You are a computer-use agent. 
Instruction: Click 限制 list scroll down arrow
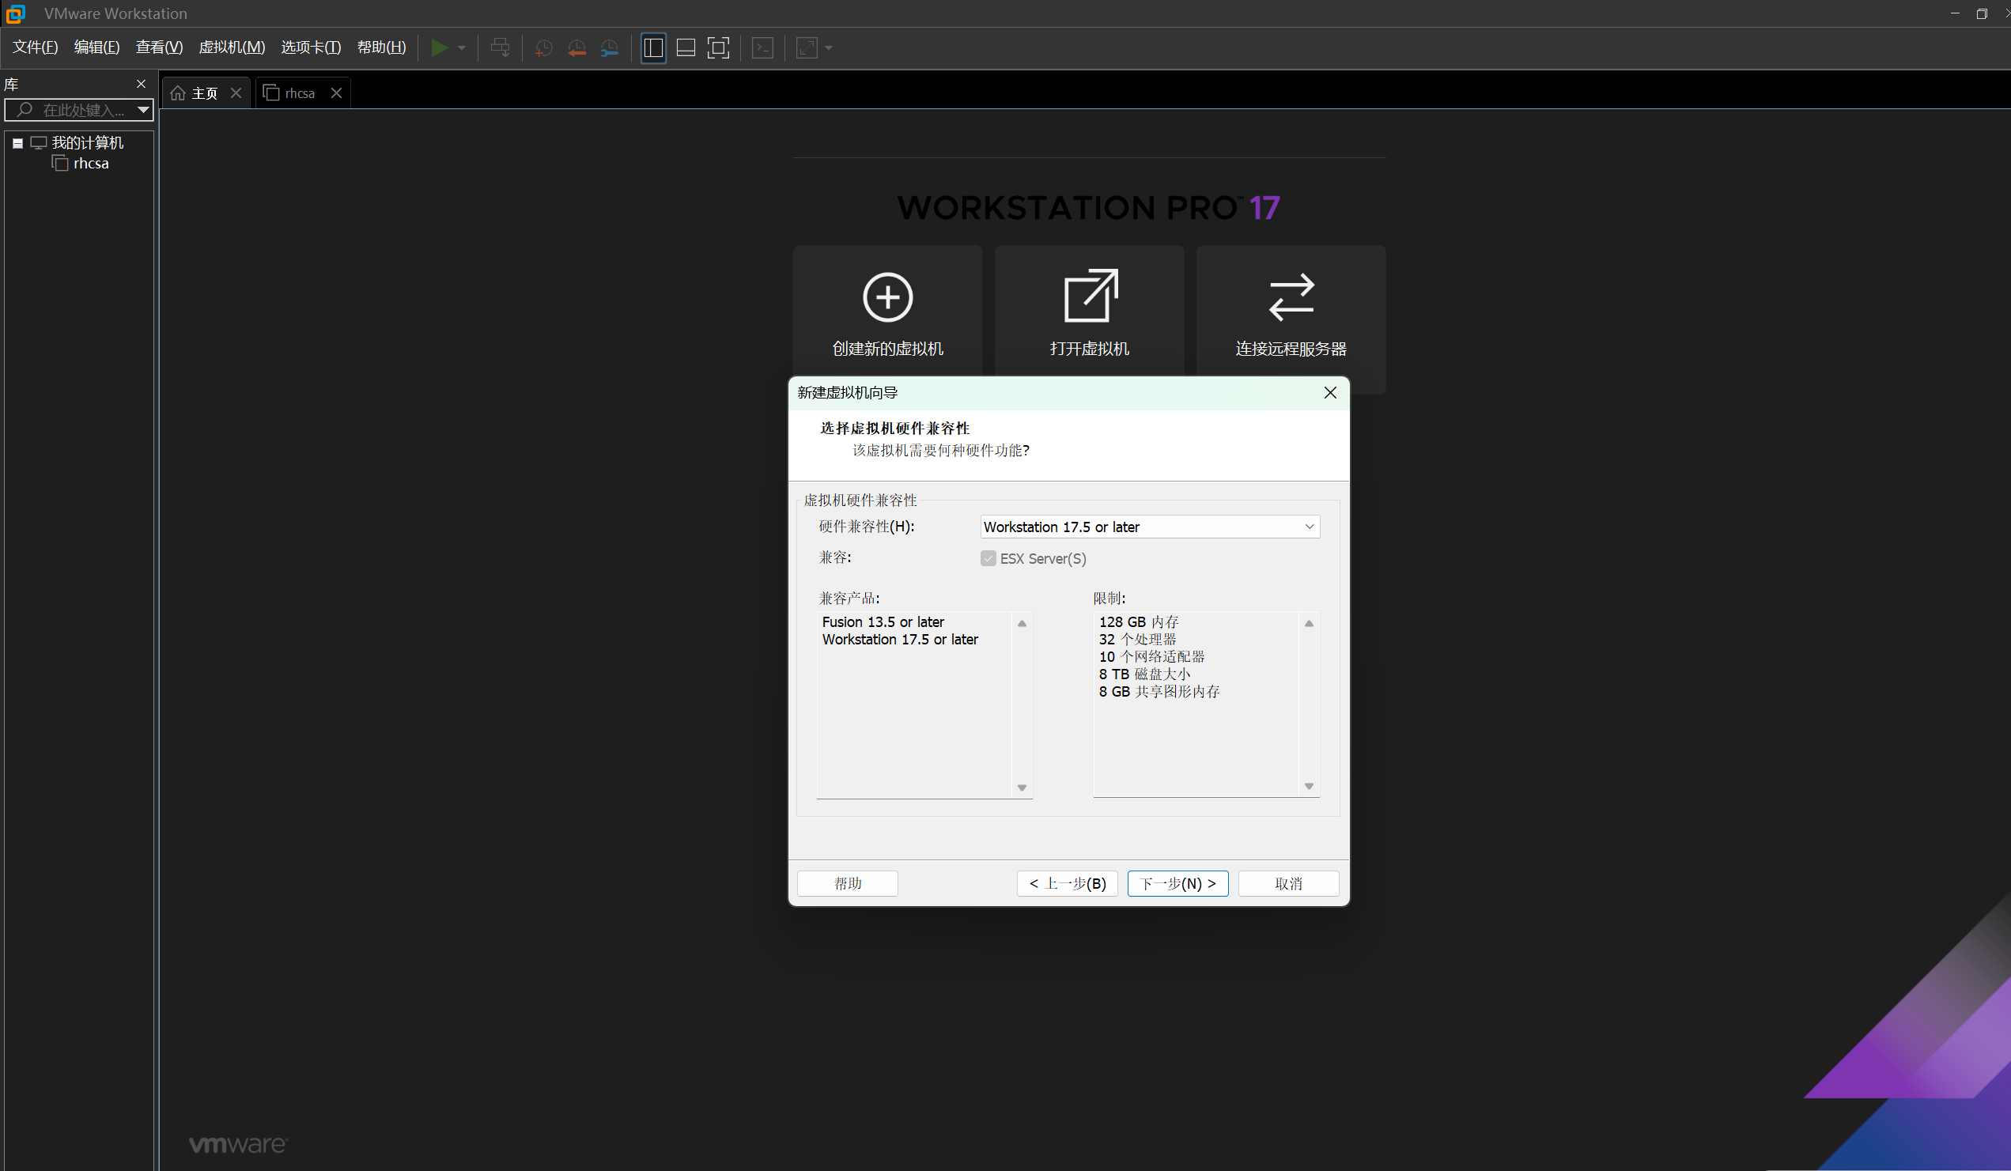click(x=1309, y=787)
